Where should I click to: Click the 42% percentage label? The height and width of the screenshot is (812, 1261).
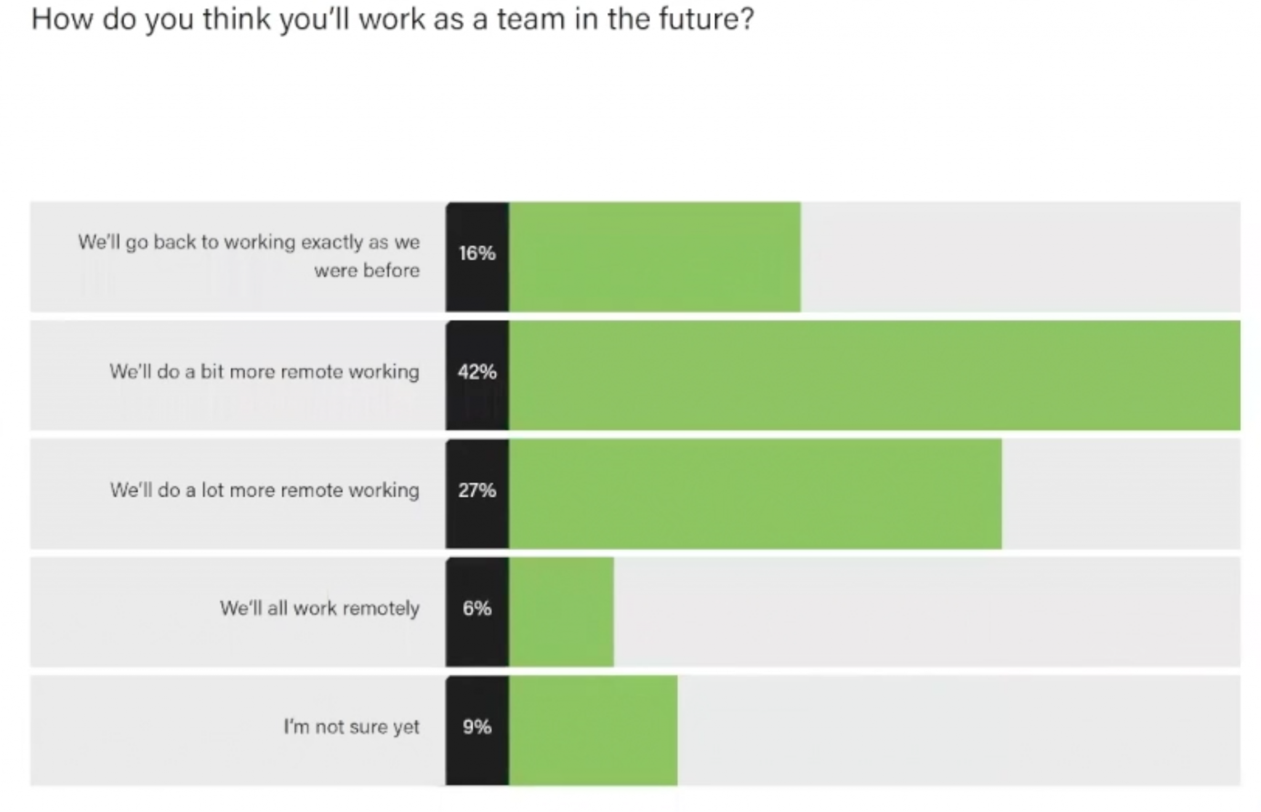(x=477, y=372)
